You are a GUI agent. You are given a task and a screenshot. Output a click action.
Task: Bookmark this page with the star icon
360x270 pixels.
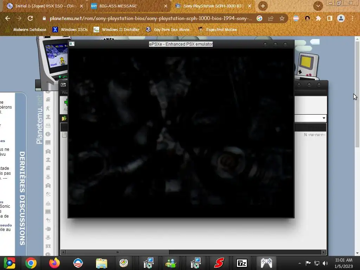click(x=282, y=18)
